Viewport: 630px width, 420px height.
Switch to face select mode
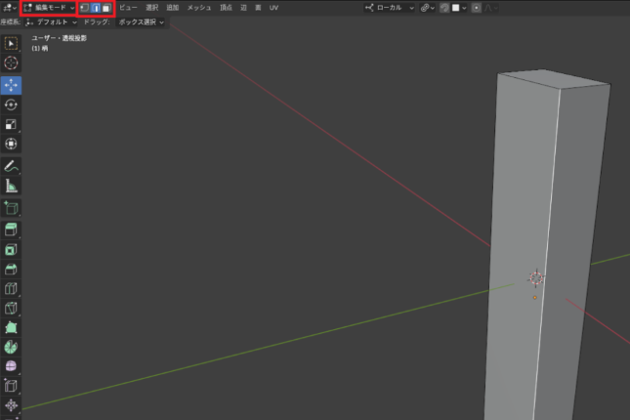pos(105,7)
